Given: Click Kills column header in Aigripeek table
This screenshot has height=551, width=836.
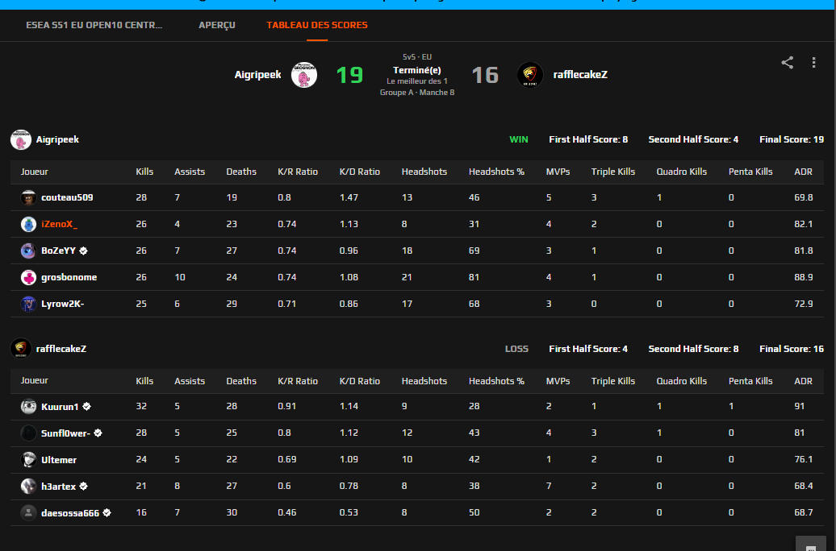Looking at the screenshot, I should (144, 172).
